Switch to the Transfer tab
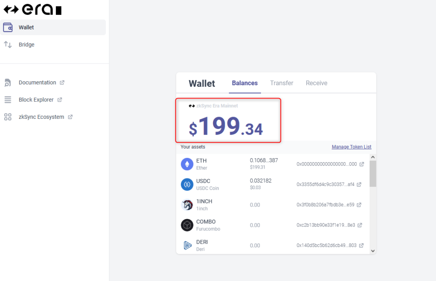Viewport: 436px width, 281px height. (x=282, y=83)
